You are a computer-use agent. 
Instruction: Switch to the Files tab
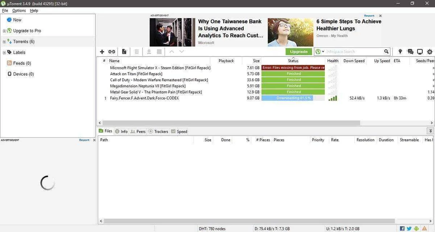(x=105, y=131)
